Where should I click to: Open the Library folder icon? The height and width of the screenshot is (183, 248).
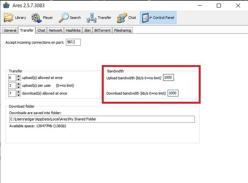[8, 18]
